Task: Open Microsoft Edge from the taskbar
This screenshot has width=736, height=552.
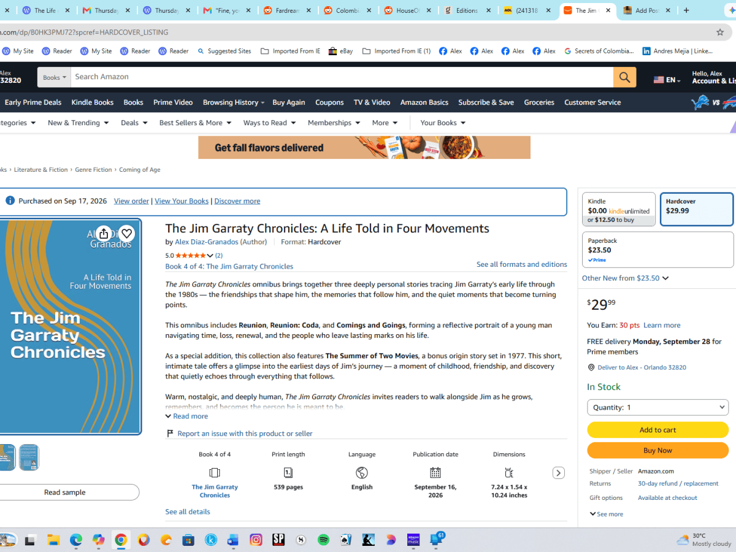Action: (x=76, y=540)
